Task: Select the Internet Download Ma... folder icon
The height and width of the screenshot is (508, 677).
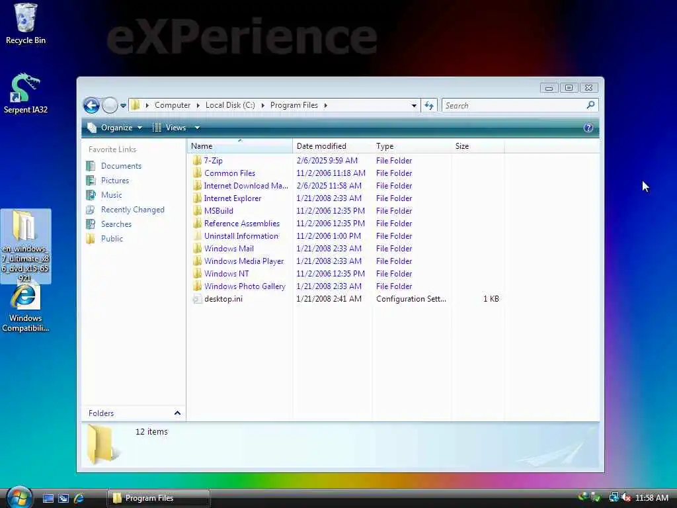Action: pyautogui.click(x=197, y=186)
